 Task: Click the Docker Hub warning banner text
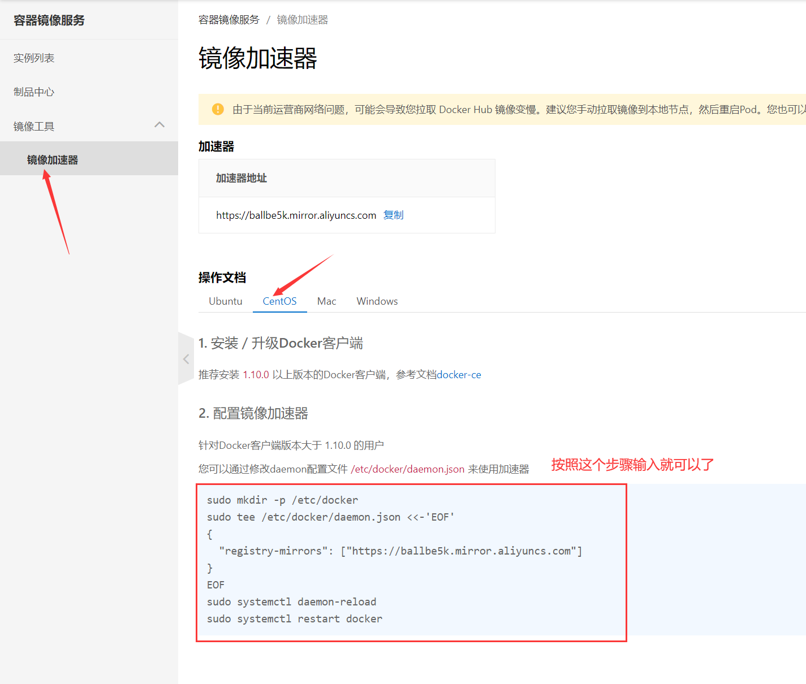(519, 110)
